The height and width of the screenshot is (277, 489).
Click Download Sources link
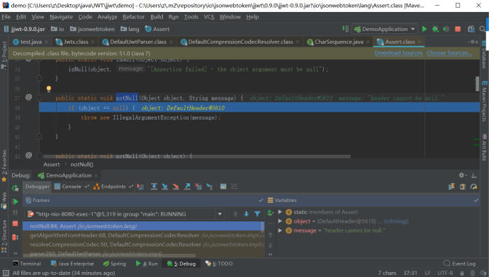coord(398,53)
